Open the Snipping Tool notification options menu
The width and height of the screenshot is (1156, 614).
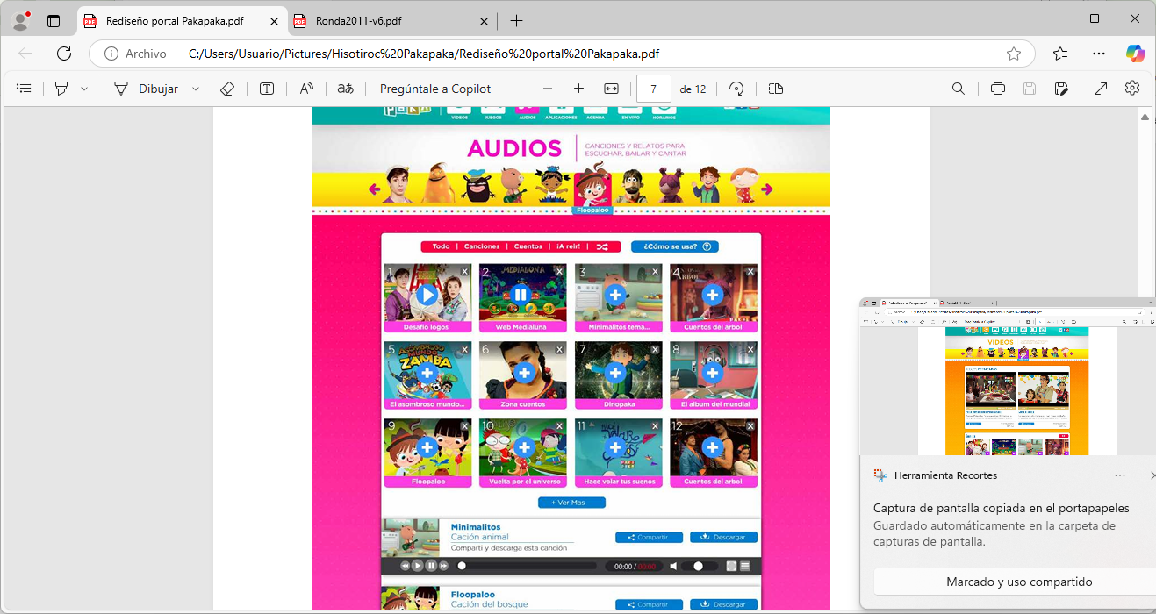[x=1119, y=475]
